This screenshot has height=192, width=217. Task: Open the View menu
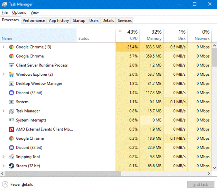coord(34,12)
